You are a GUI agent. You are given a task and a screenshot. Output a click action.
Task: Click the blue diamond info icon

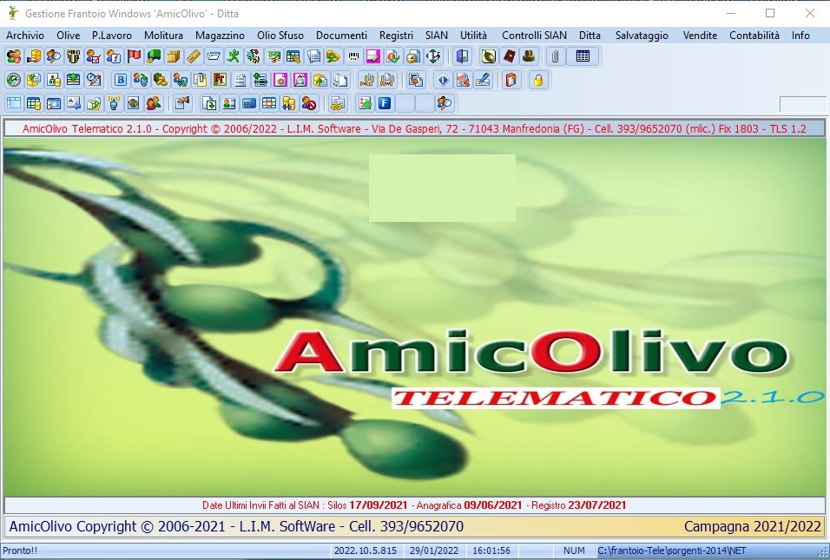[x=443, y=80]
